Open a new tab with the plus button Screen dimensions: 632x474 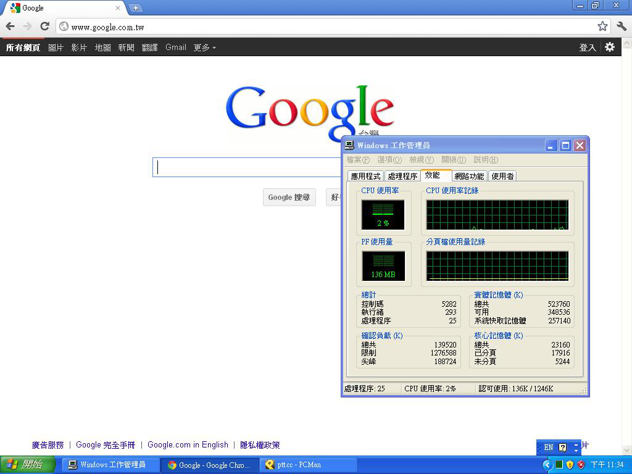coord(136,7)
